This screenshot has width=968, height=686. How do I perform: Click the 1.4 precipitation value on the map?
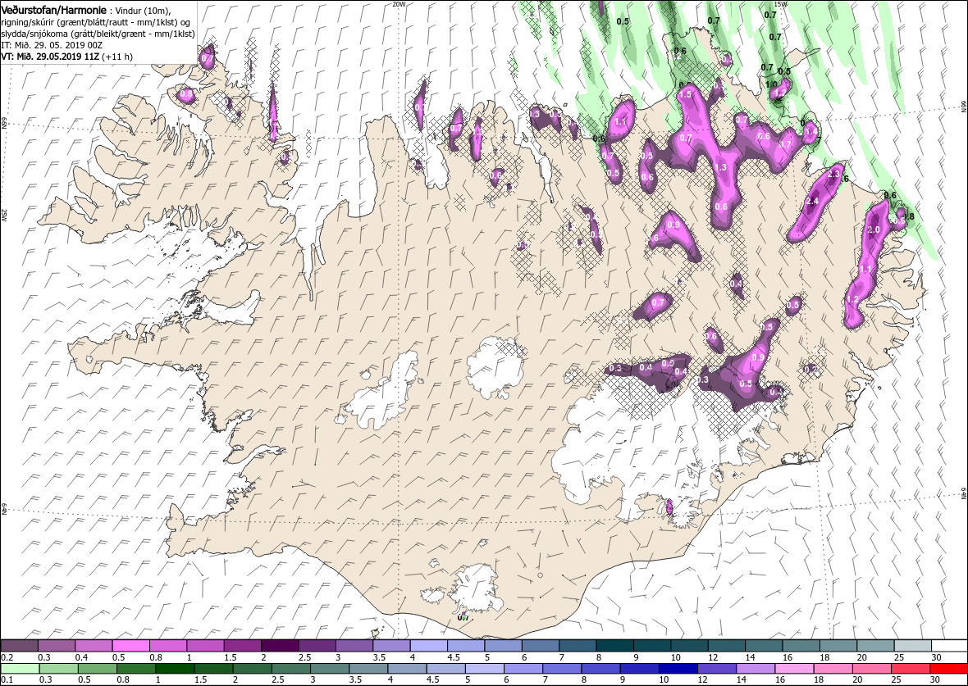tap(811, 131)
